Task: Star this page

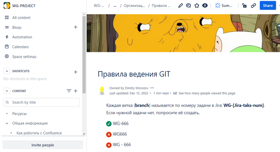Action: (197, 6)
